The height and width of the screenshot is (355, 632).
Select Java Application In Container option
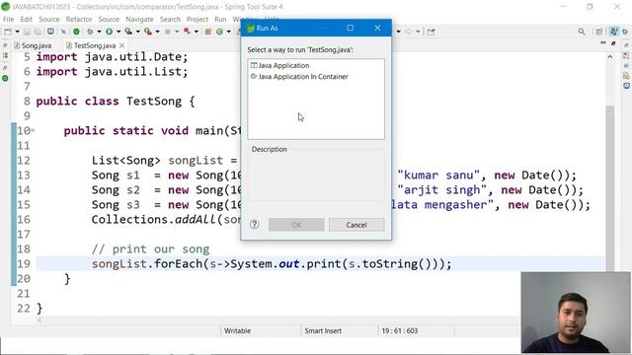[x=299, y=77]
